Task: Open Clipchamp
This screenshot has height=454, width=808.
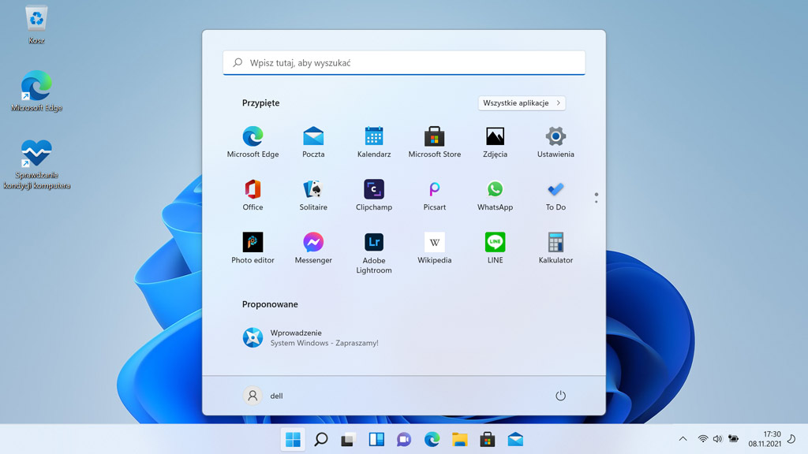Action: [x=373, y=190]
